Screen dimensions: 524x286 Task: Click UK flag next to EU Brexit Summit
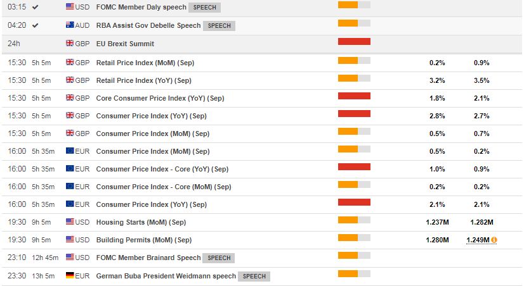click(70, 44)
